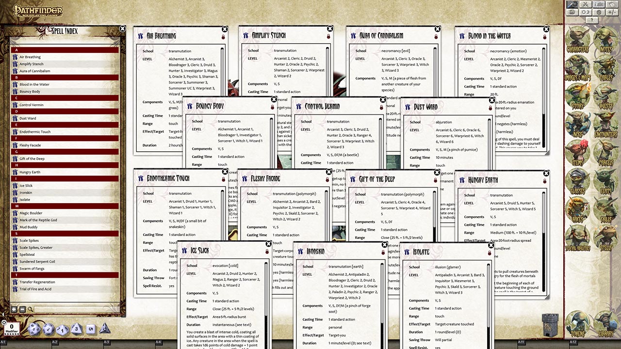Open the Races sidebar button
The width and height of the screenshot is (621, 349).
577,210
